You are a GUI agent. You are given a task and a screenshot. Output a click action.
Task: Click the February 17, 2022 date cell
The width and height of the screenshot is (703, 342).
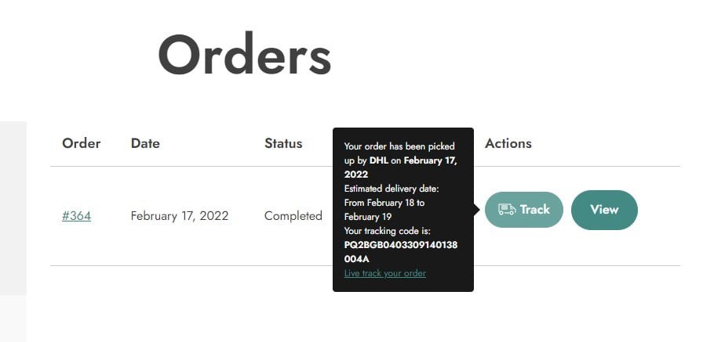pyautogui.click(x=180, y=215)
